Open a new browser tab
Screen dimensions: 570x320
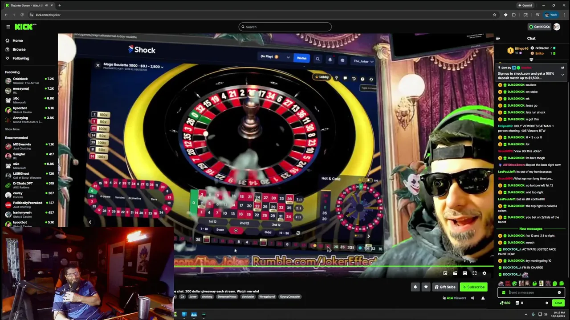pyautogui.click(x=59, y=5)
